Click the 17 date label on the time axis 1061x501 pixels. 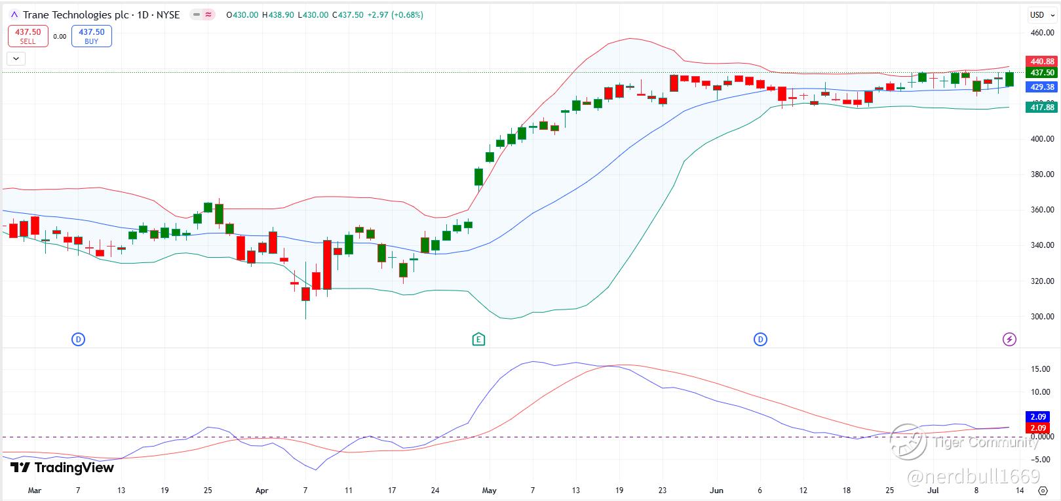[391, 491]
